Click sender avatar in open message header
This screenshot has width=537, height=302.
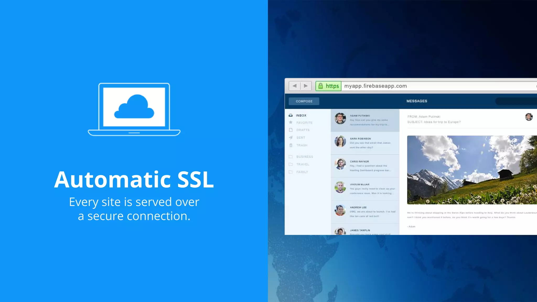(x=529, y=117)
